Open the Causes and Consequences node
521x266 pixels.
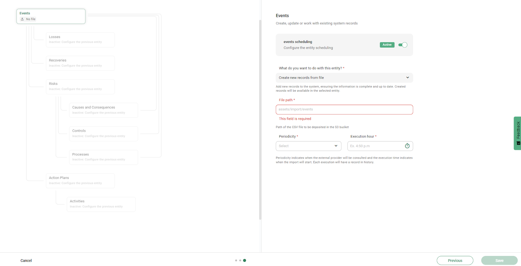(x=103, y=110)
